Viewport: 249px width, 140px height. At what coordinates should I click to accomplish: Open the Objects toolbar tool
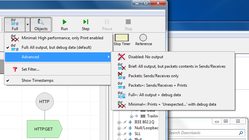tap(41, 25)
